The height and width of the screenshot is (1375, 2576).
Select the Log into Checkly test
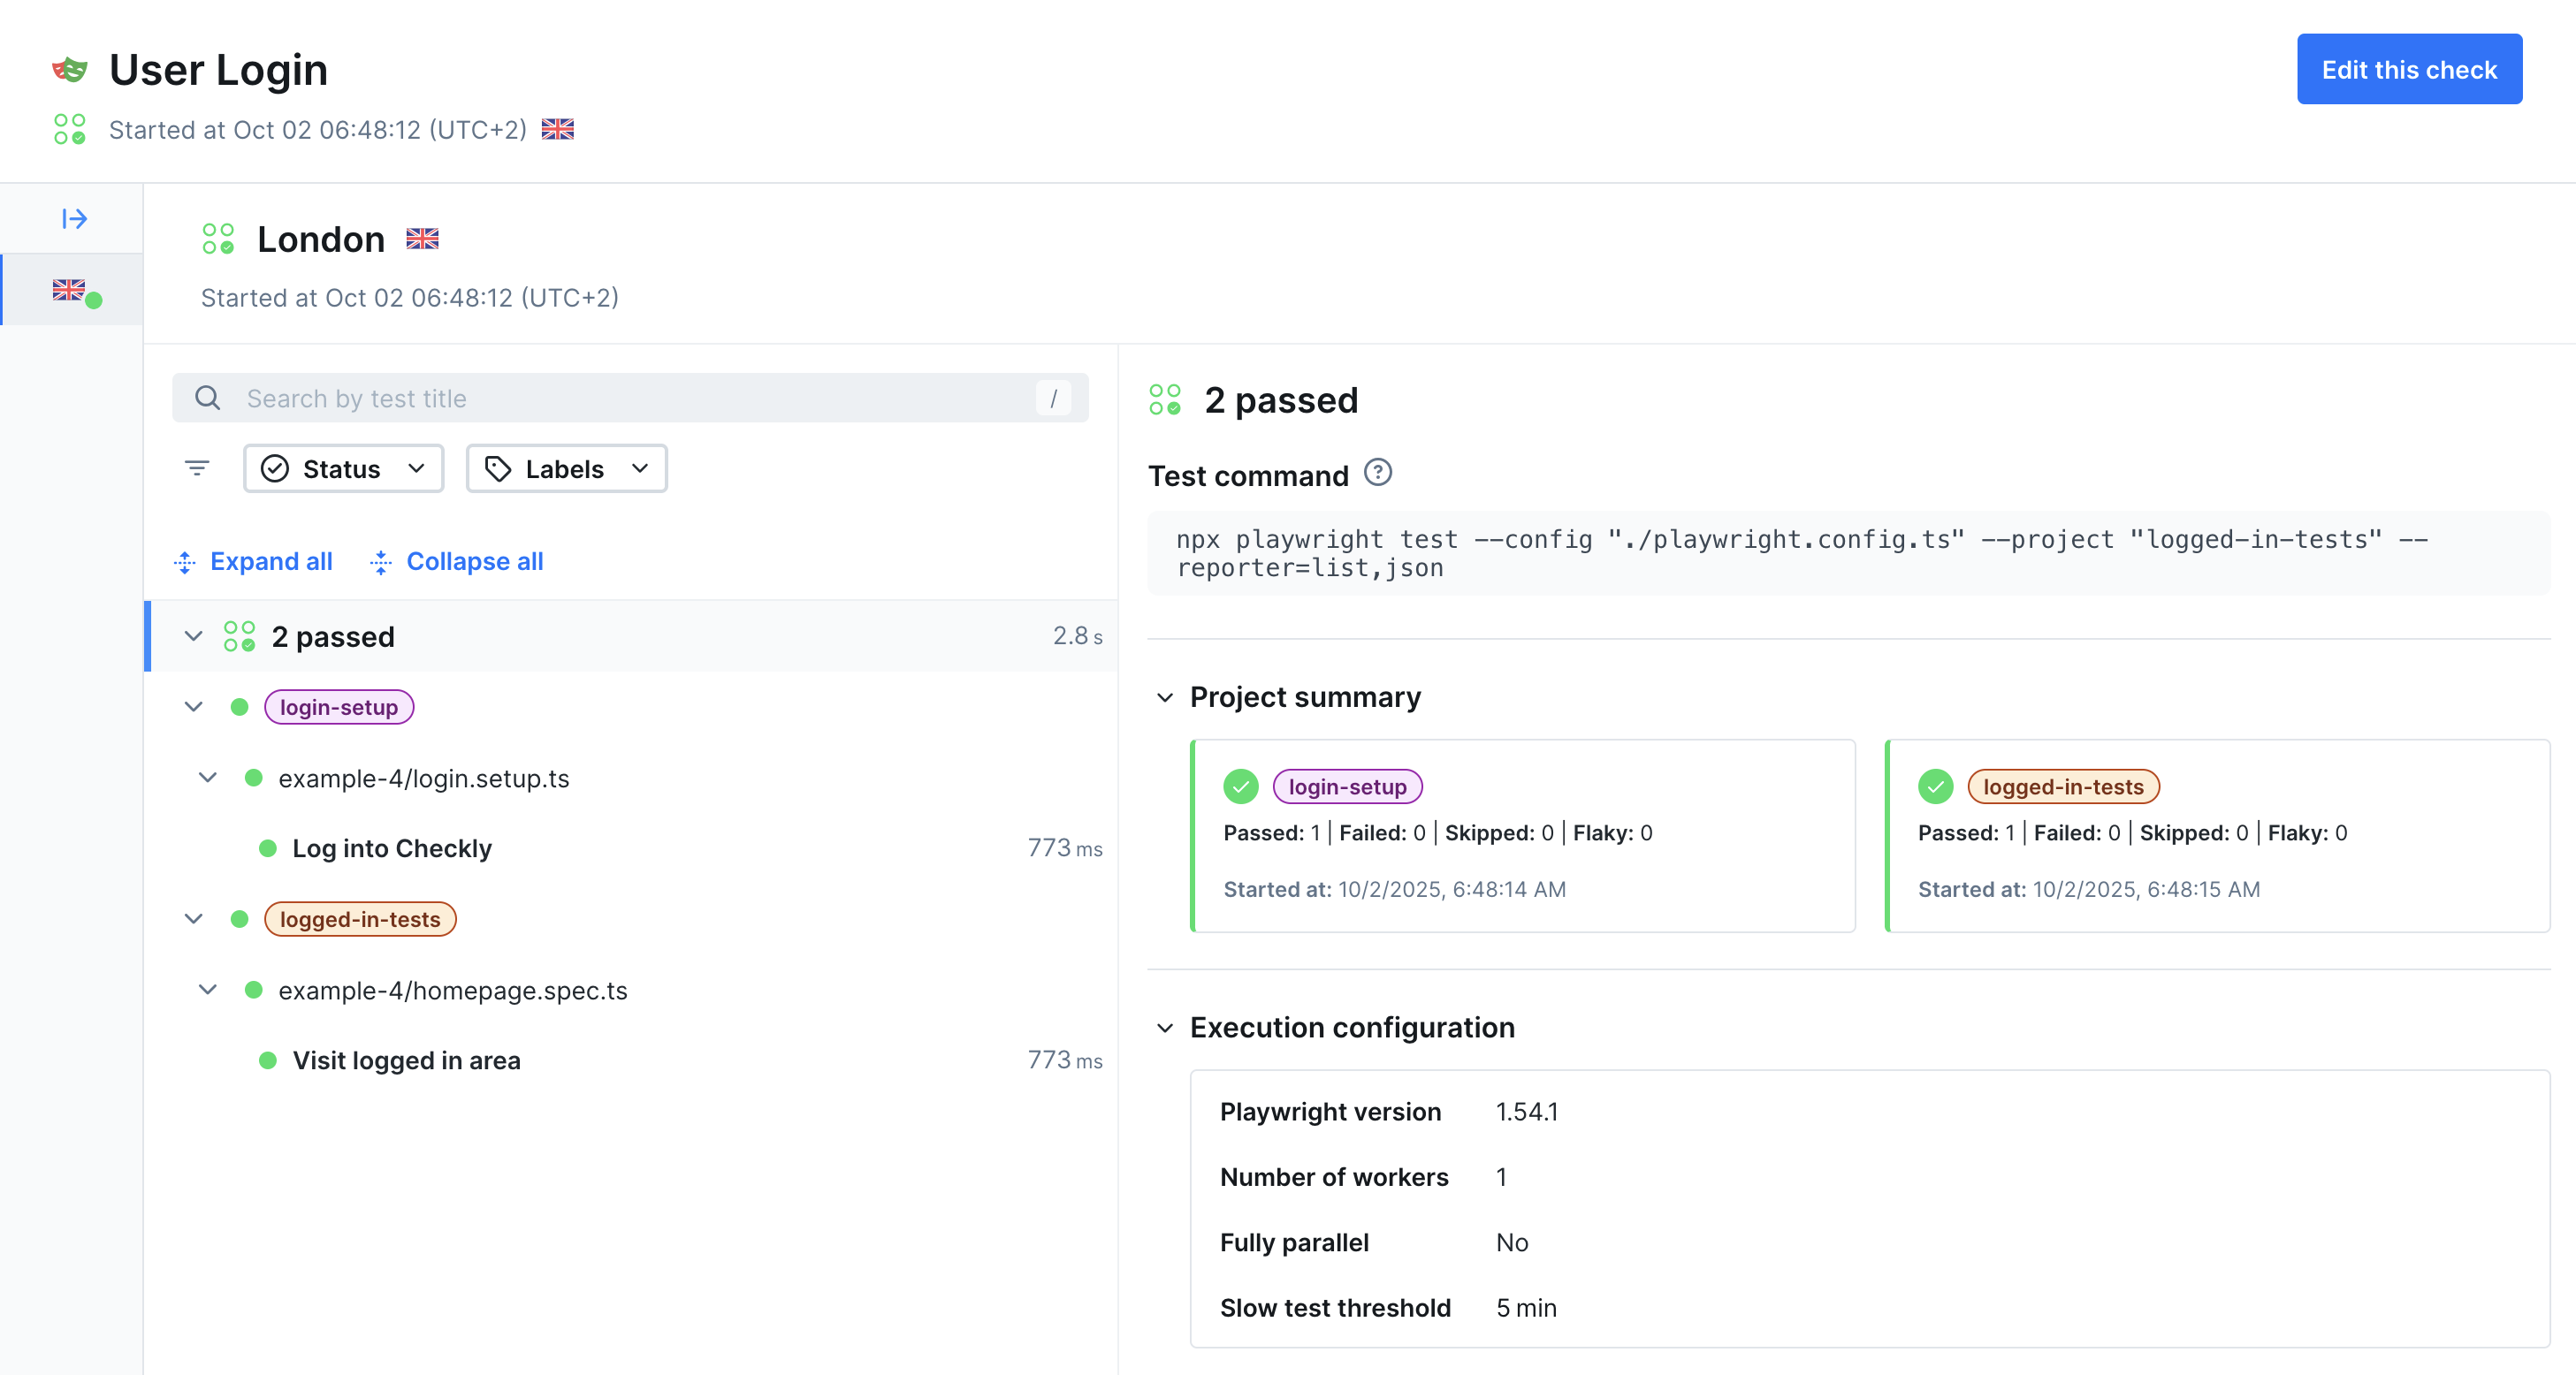(392, 848)
